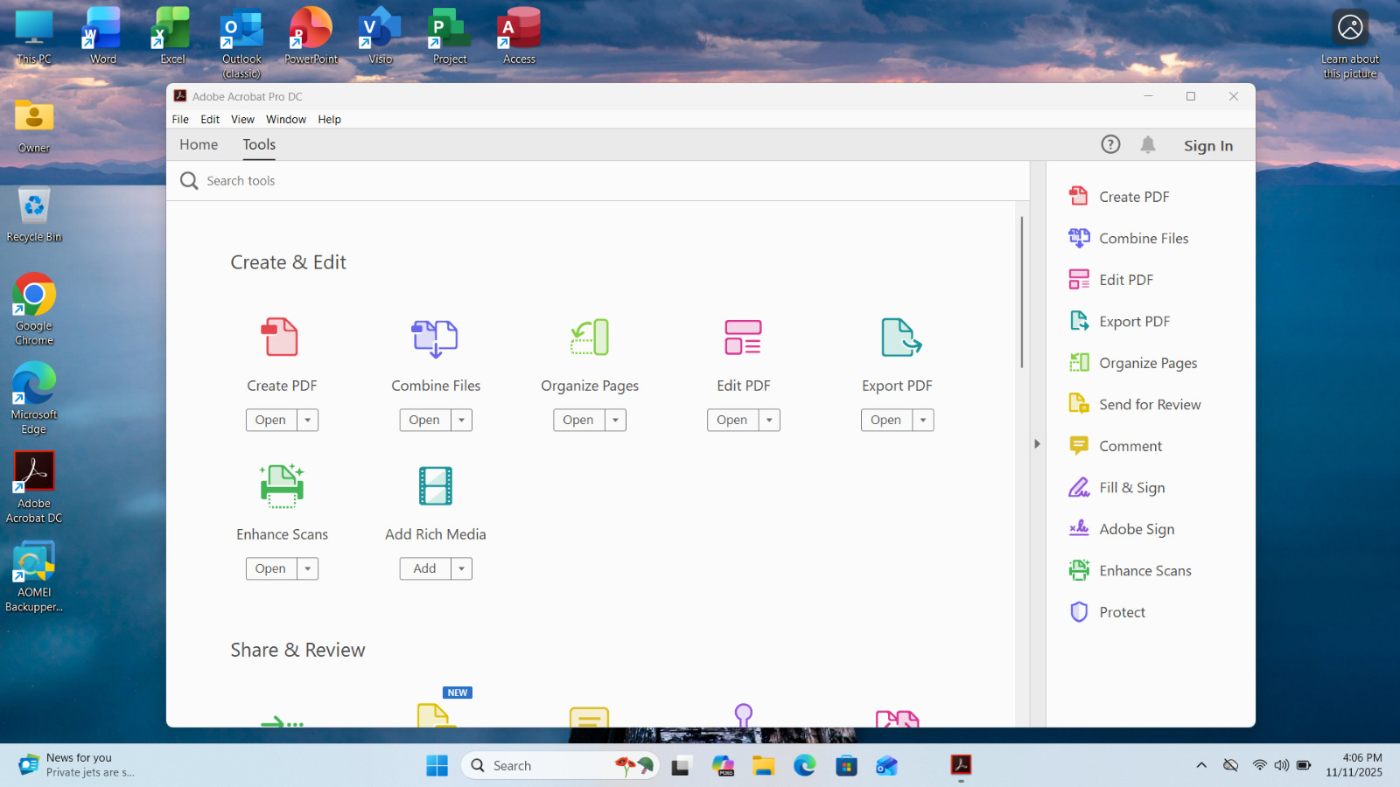Viewport: 1400px width, 787px height.
Task: Click Open button under Edit PDF
Action: pyautogui.click(x=733, y=420)
